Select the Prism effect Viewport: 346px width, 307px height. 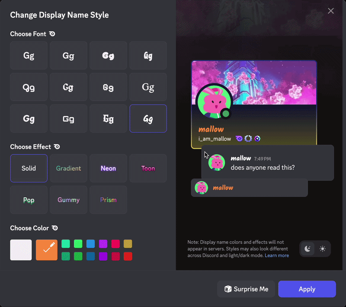click(x=108, y=200)
